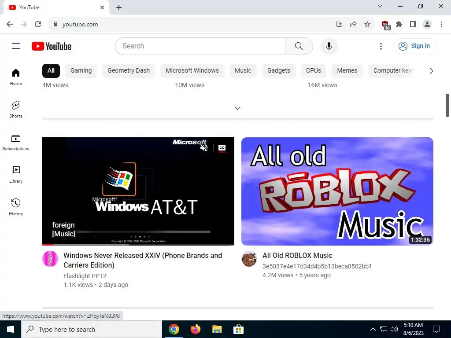The image size is (451, 338).
Task: Open the Windows AT&T video preview
Action: tap(138, 191)
